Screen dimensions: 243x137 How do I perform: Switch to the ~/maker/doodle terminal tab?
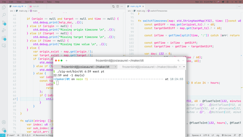click(x=150, y=67)
